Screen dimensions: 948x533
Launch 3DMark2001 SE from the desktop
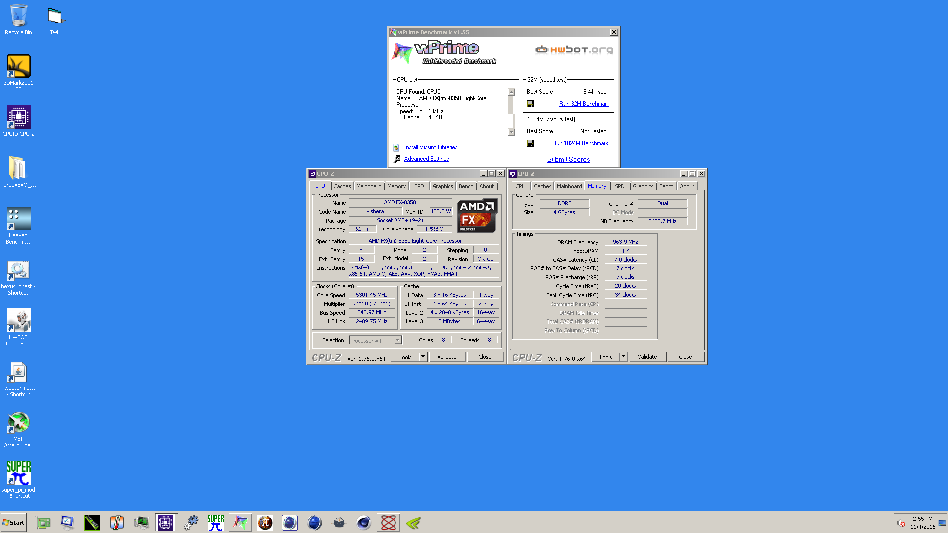click(18, 73)
